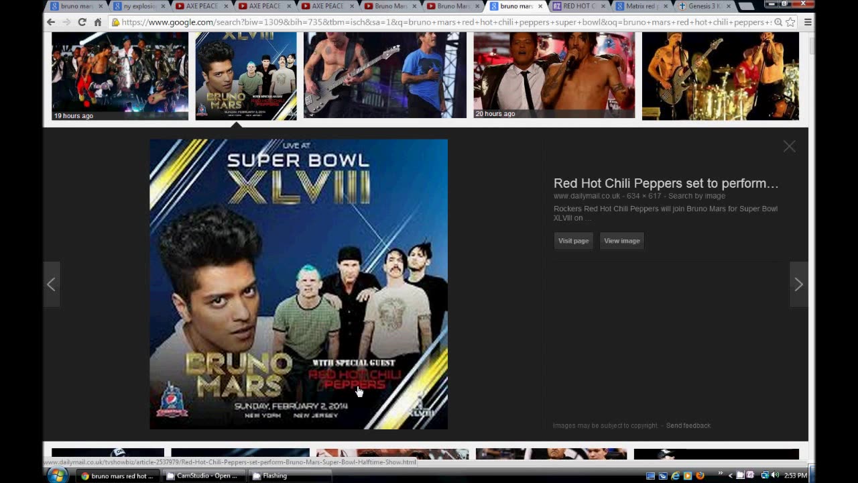Click the Search by image link
The height and width of the screenshot is (483, 858).
point(696,196)
